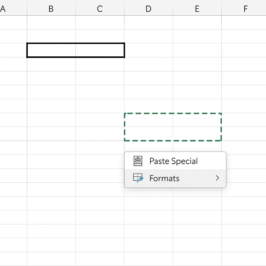This screenshot has height=266, width=266.
Task: Click top-left cell inside dashed copy range
Action: [x=149, y=120]
